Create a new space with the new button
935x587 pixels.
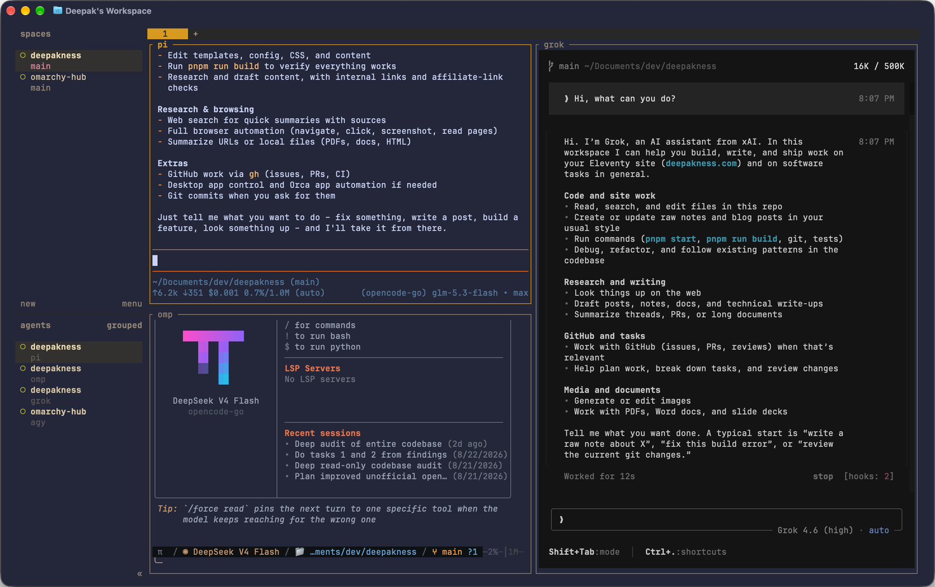(x=28, y=304)
